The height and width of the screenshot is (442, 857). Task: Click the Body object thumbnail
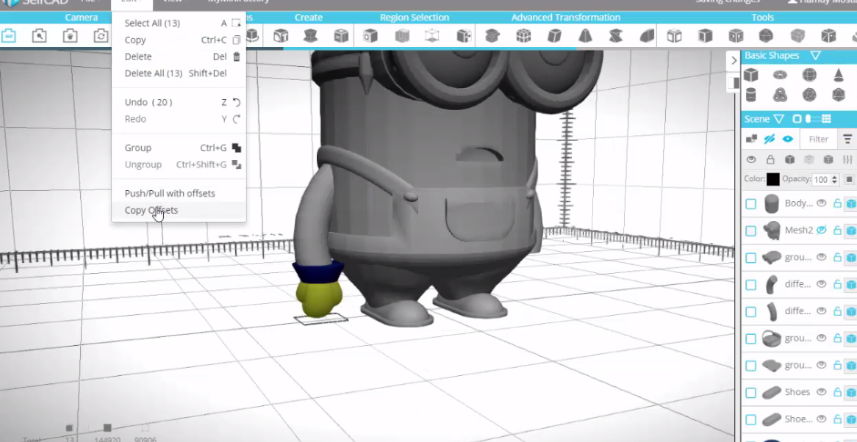point(771,203)
